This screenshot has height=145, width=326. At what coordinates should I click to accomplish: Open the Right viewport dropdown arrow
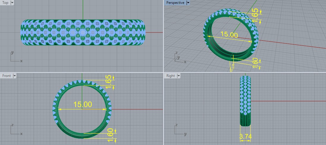pos(178,76)
